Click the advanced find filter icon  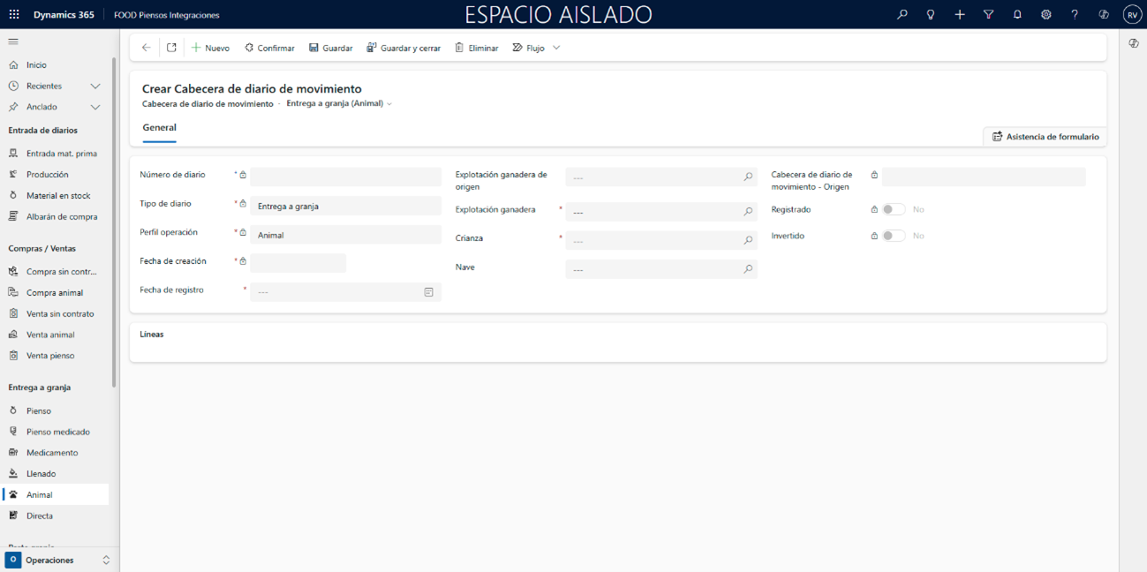(x=988, y=15)
